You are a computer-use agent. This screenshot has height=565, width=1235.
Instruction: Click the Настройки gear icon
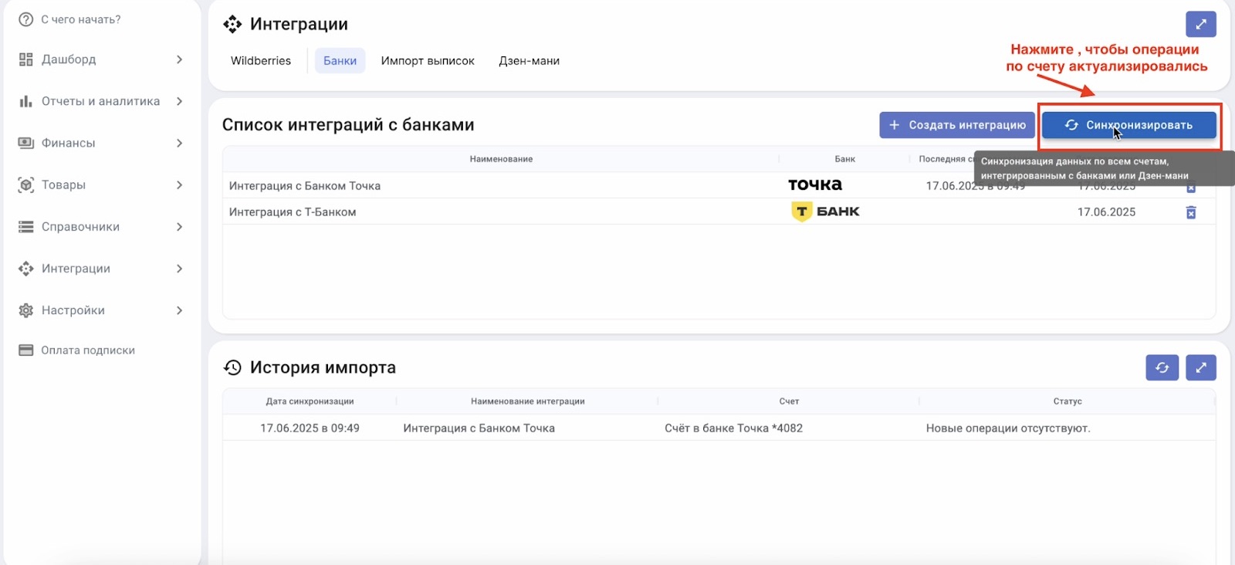[x=26, y=310]
